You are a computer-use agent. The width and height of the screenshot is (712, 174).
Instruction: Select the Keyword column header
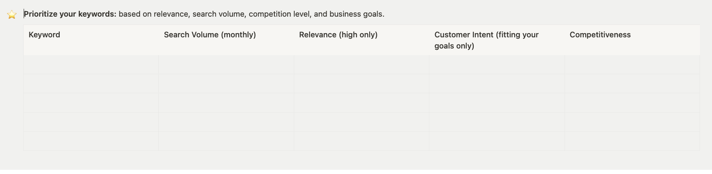pos(91,40)
